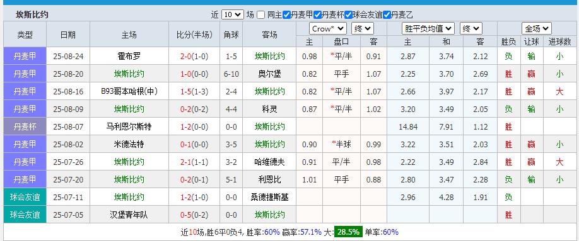Click home odds value 14.84
Viewport: 579px width, 241px height.
click(408, 126)
